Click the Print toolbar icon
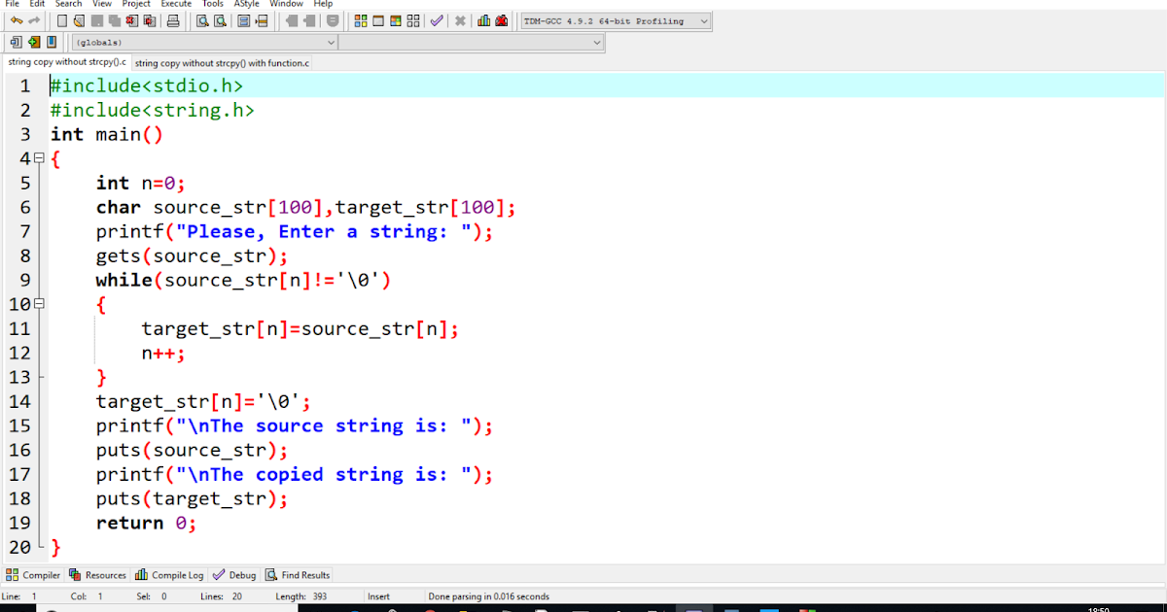1167x612 pixels. (171, 20)
